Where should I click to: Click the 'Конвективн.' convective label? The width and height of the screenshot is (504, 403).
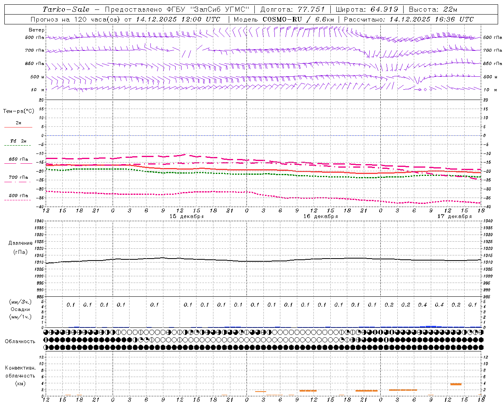20,368
